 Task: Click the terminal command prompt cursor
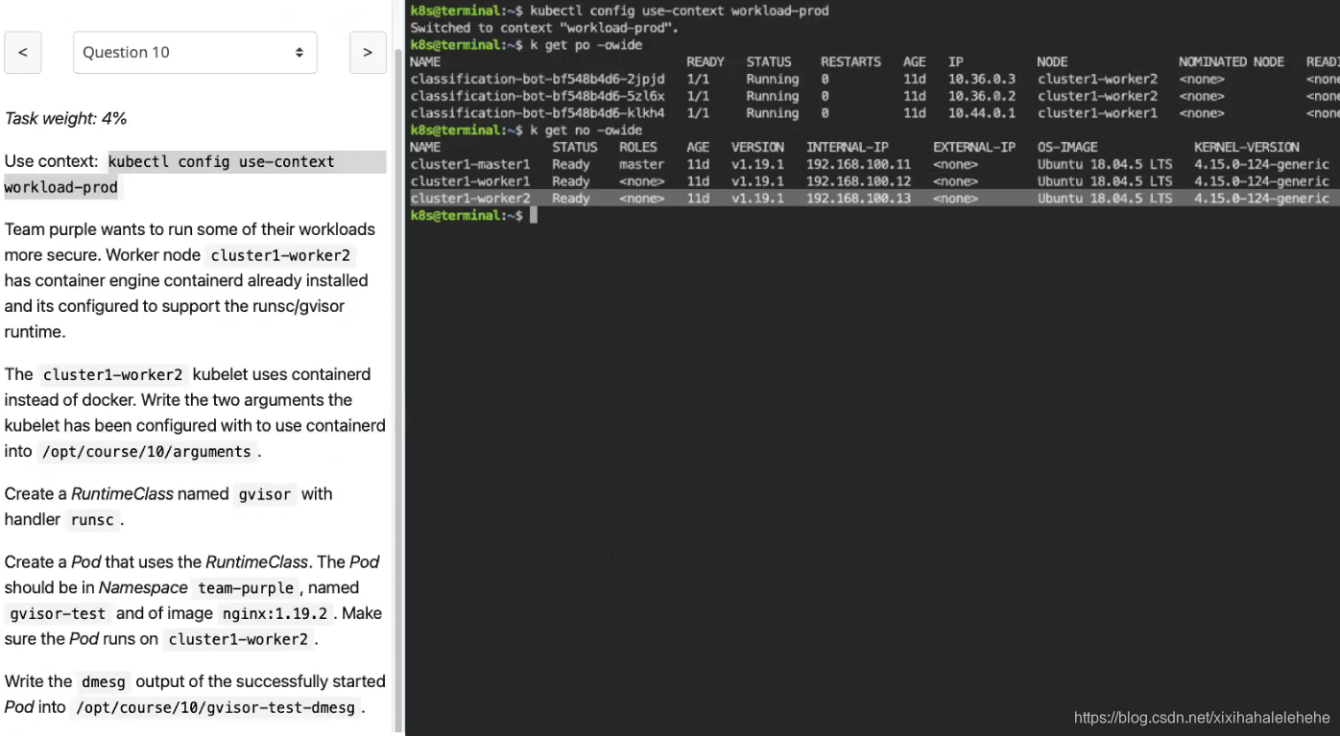click(x=534, y=215)
